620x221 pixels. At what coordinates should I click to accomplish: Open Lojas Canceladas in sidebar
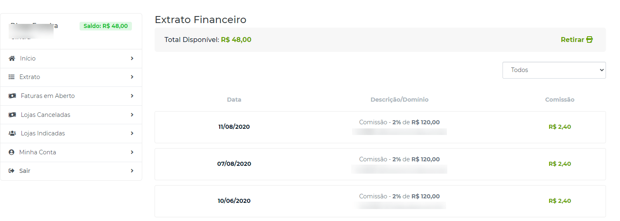71,115
